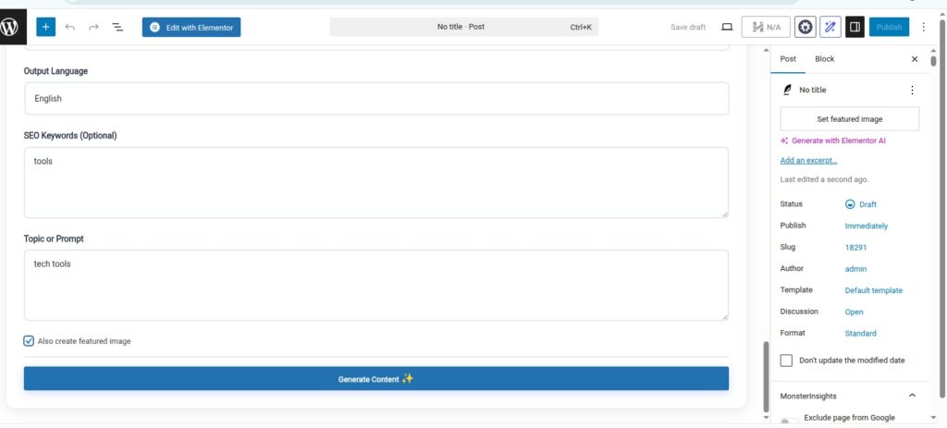Click the redo arrow icon
Viewport: 947px width, 428px height.
click(93, 28)
